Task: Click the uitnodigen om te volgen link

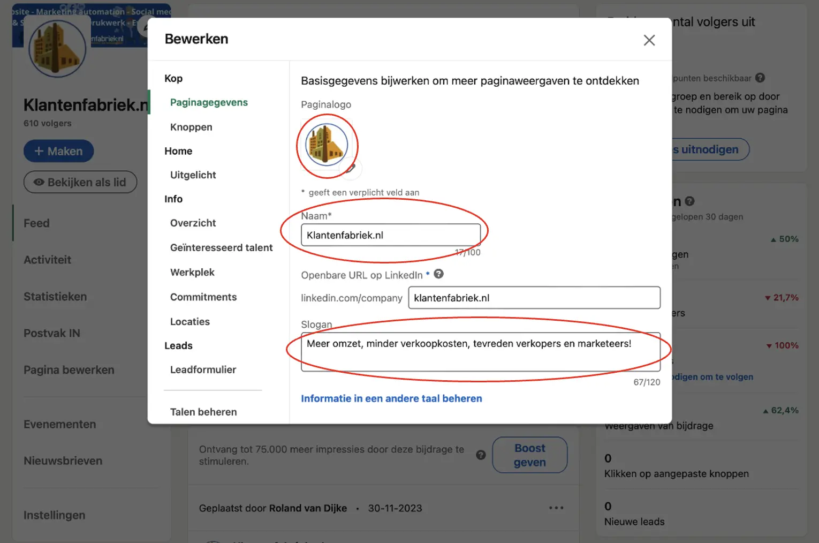Action: [712, 377]
